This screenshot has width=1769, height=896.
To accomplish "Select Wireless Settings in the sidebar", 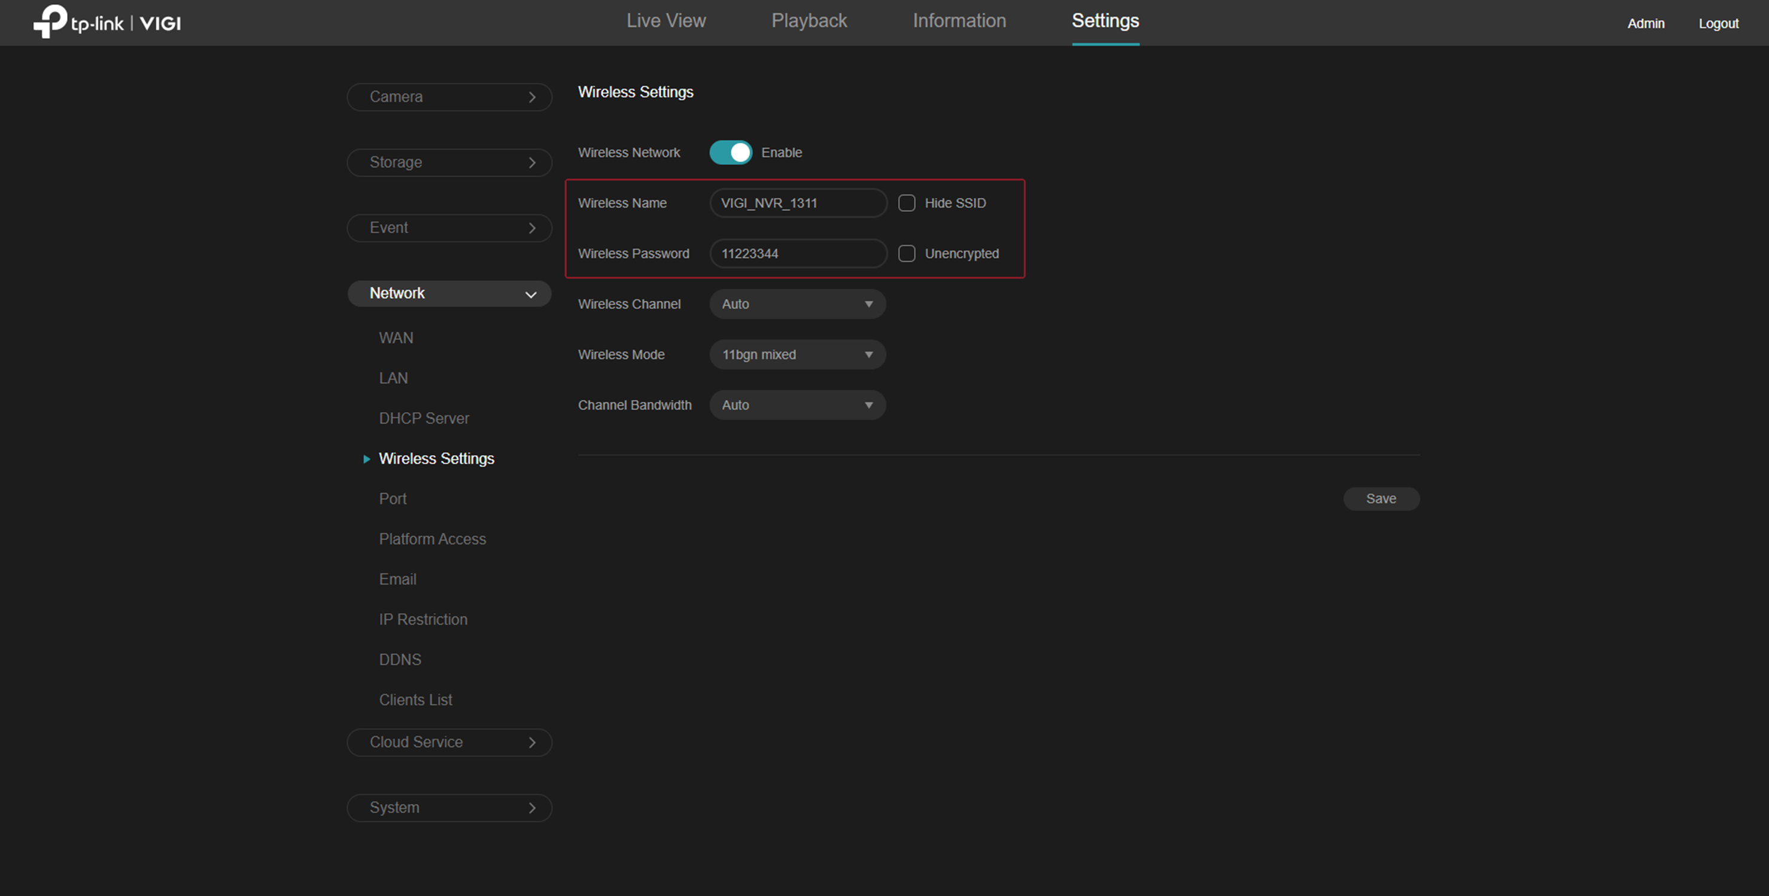I will 436,458.
